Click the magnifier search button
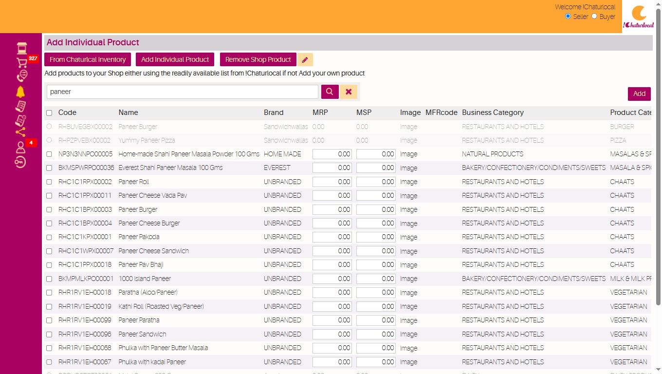Screen dimensions: 662x374 (330, 92)
